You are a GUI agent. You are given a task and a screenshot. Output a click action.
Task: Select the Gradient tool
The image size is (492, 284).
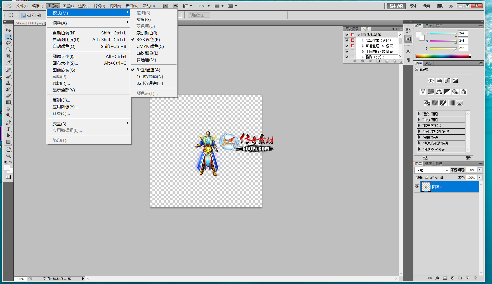point(8,102)
